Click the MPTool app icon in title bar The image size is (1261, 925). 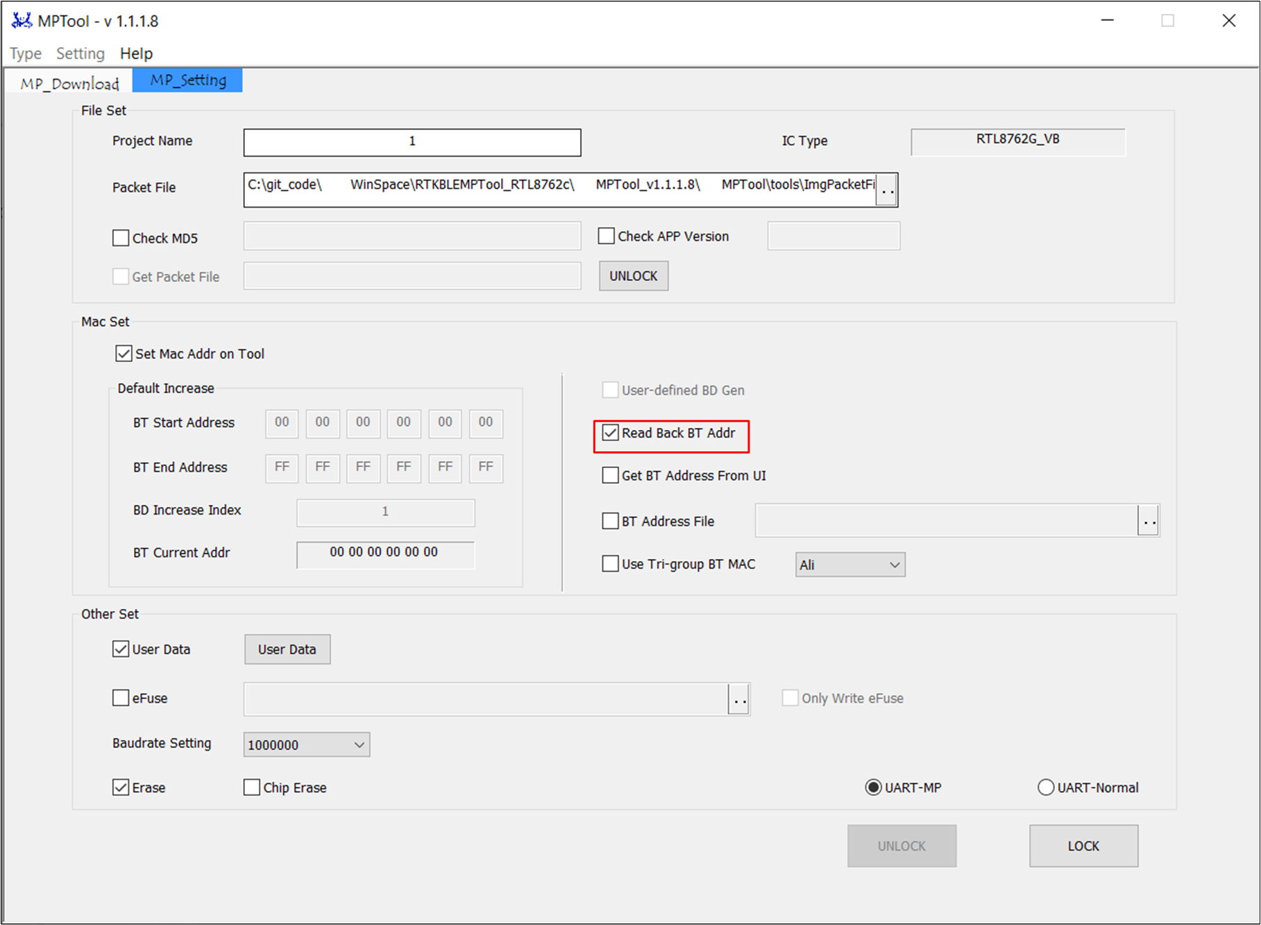22,21
